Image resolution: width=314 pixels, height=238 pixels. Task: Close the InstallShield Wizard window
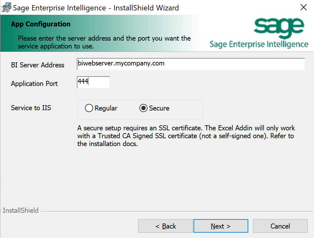(x=303, y=8)
